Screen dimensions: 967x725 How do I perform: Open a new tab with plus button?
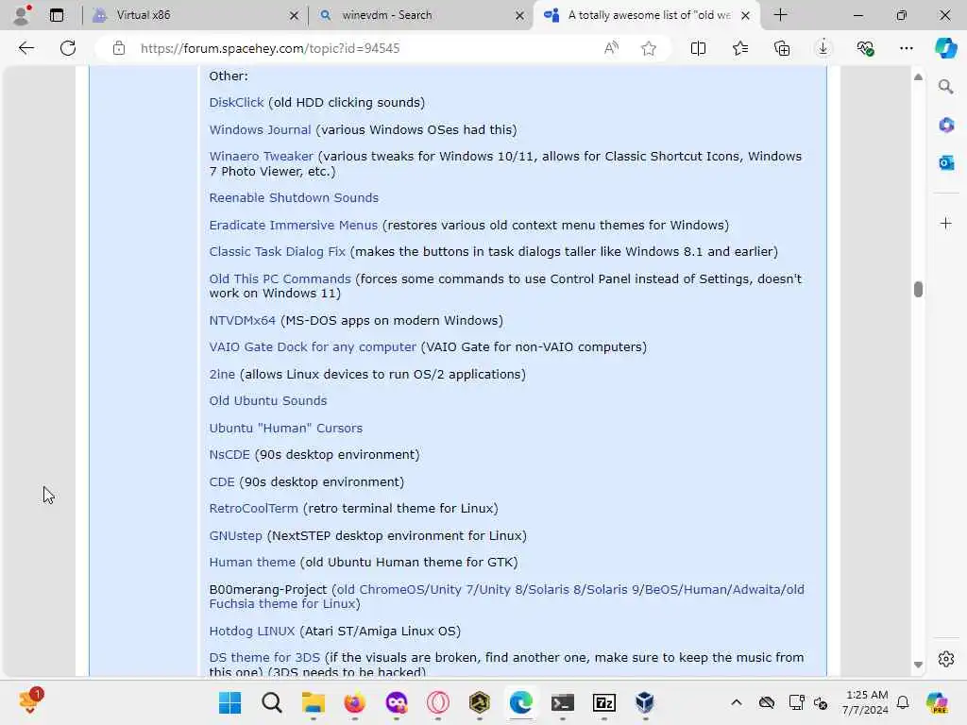pos(780,15)
